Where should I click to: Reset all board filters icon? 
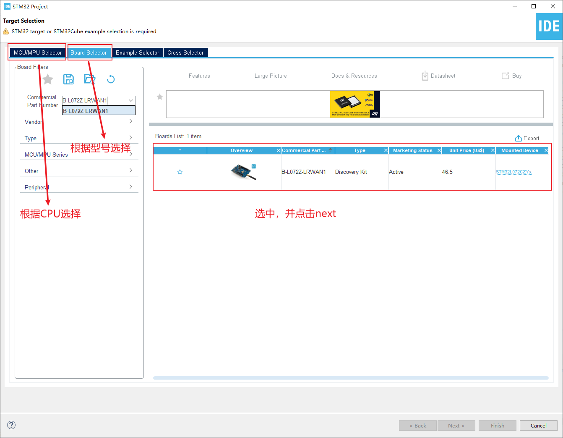(x=111, y=79)
